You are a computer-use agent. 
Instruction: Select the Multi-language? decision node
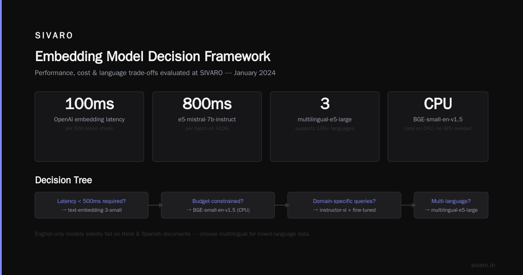[x=451, y=205]
